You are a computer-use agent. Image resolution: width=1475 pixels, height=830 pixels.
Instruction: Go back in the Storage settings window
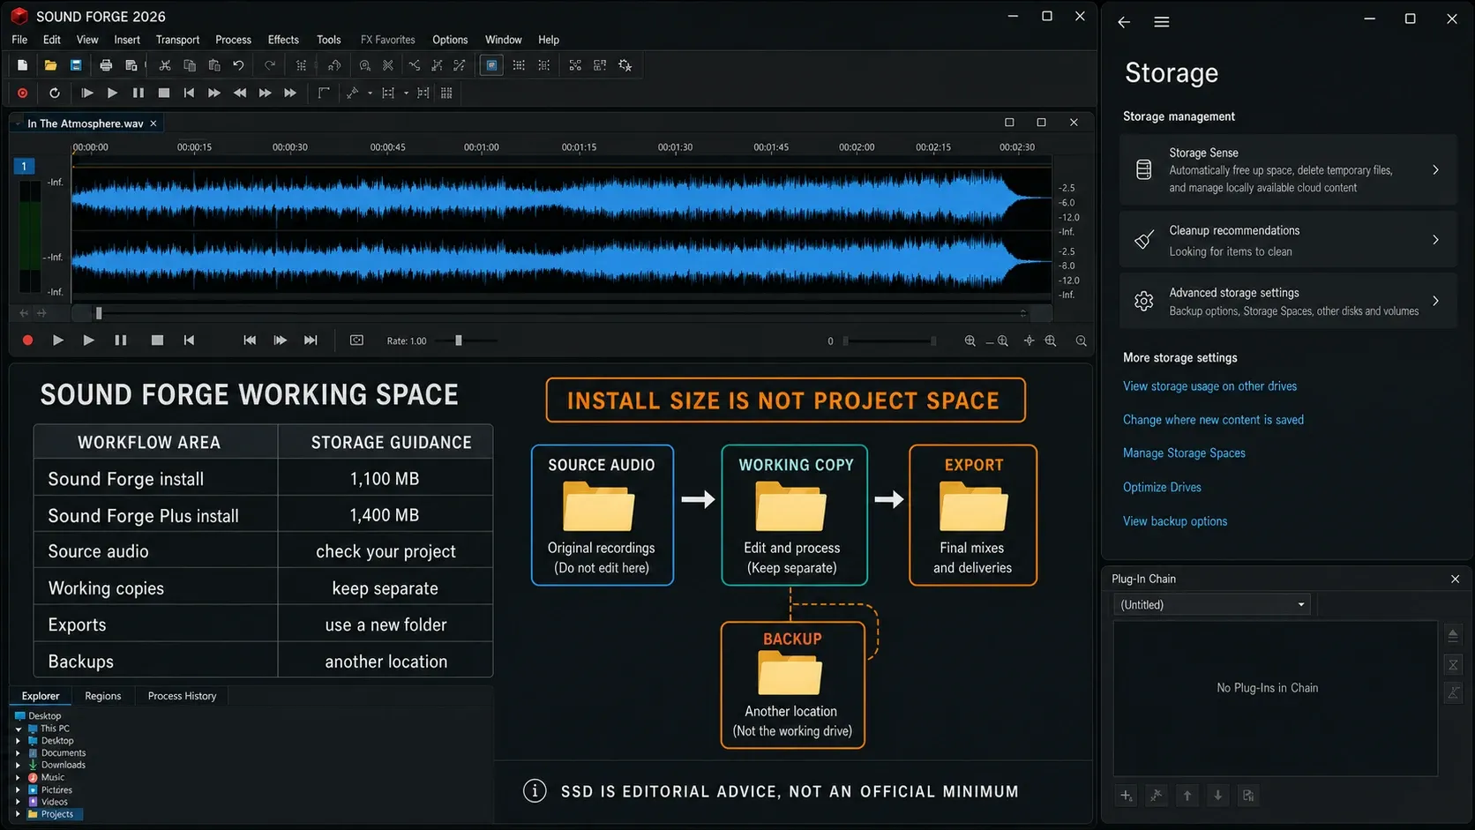[1124, 22]
